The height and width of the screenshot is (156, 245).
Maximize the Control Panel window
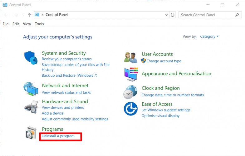[223, 5]
